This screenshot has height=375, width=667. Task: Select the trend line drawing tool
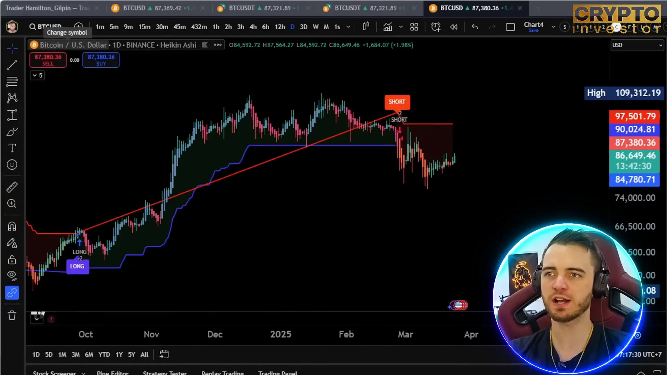tap(12, 65)
